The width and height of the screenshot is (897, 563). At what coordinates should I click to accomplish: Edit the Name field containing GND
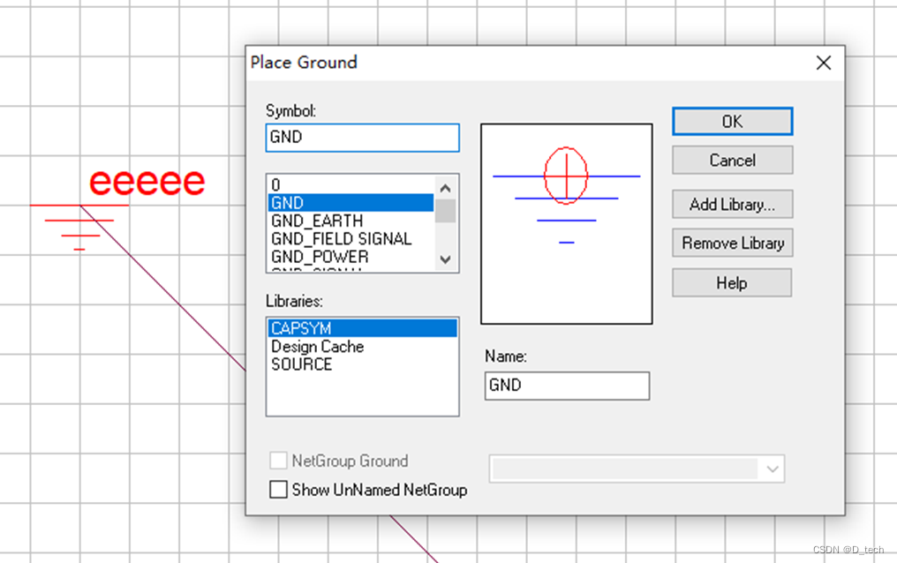point(567,386)
